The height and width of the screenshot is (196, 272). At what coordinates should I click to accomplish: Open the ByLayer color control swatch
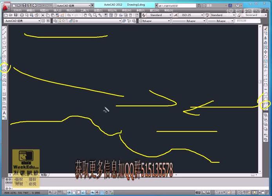pos(154,21)
